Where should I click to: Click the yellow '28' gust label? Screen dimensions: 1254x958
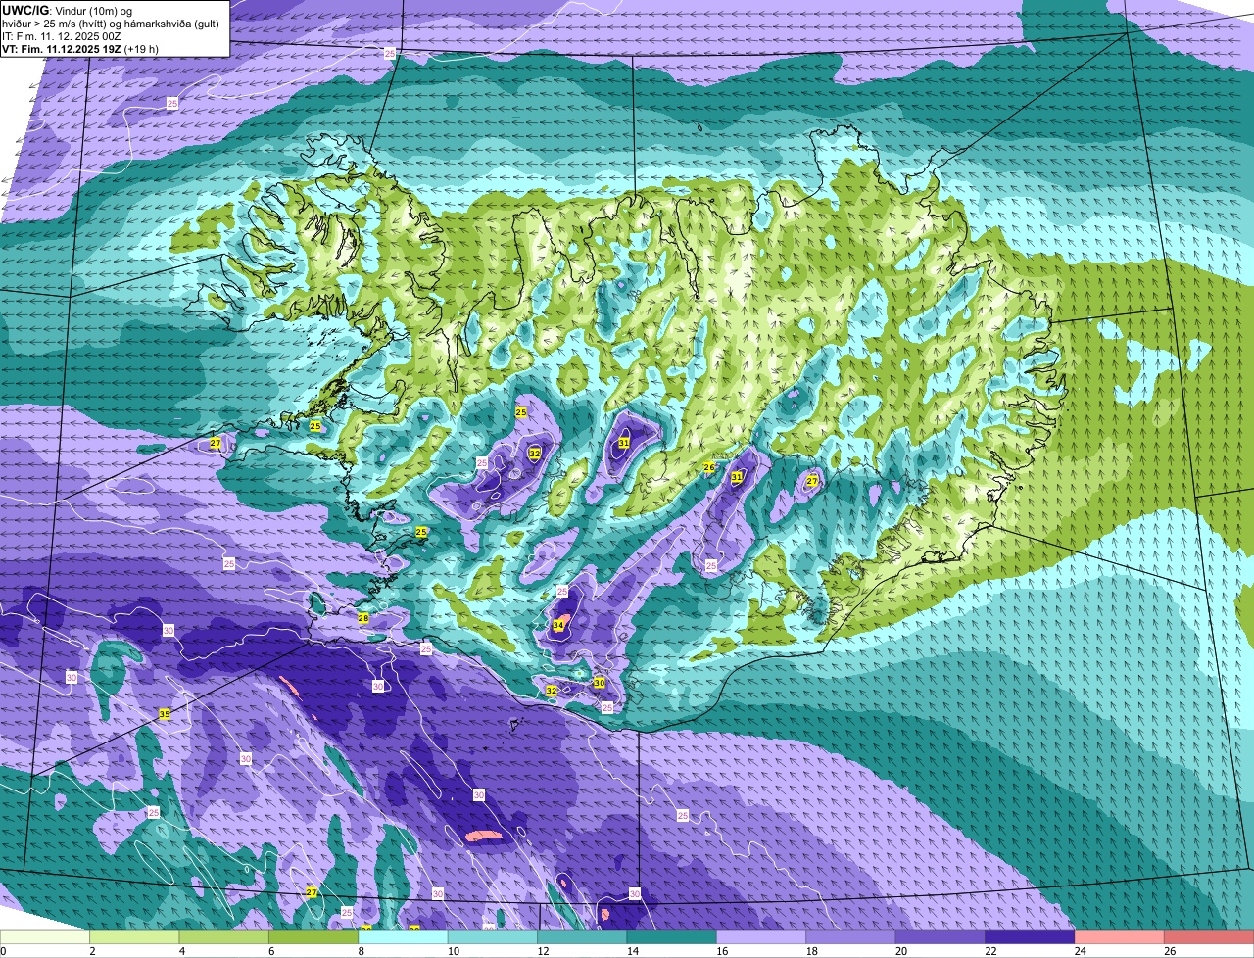(x=362, y=618)
